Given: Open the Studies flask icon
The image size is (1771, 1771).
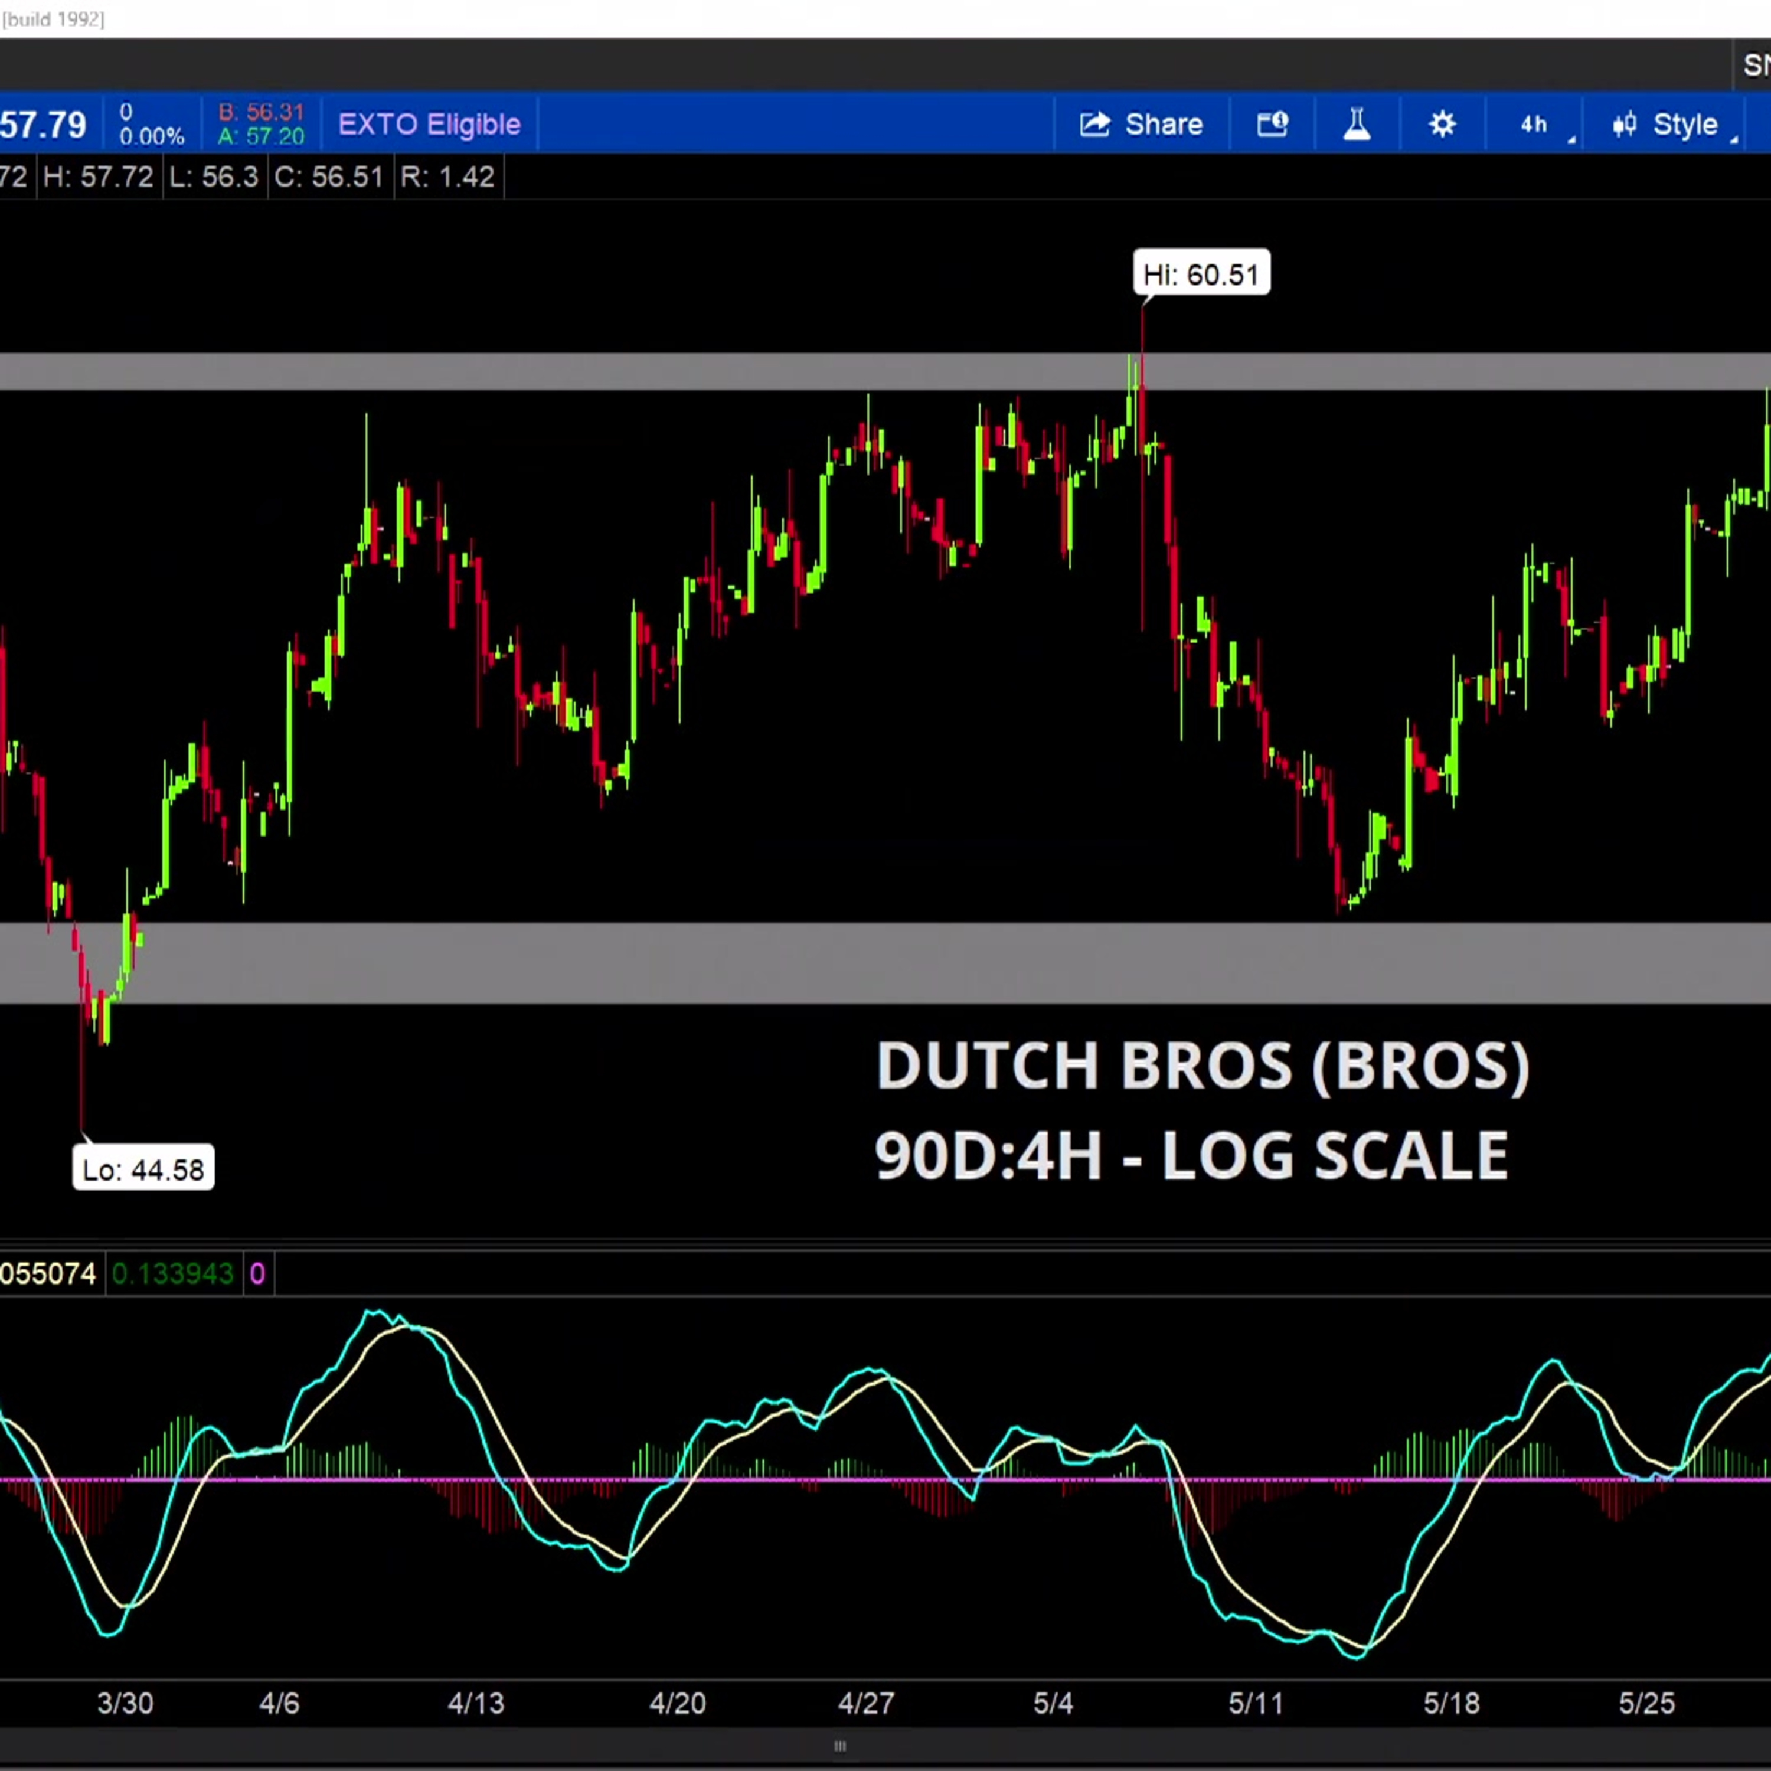Looking at the screenshot, I should pos(1357,124).
